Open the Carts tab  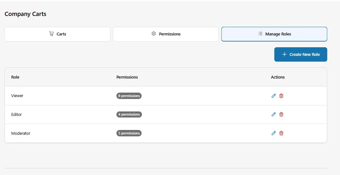[57, 34]
